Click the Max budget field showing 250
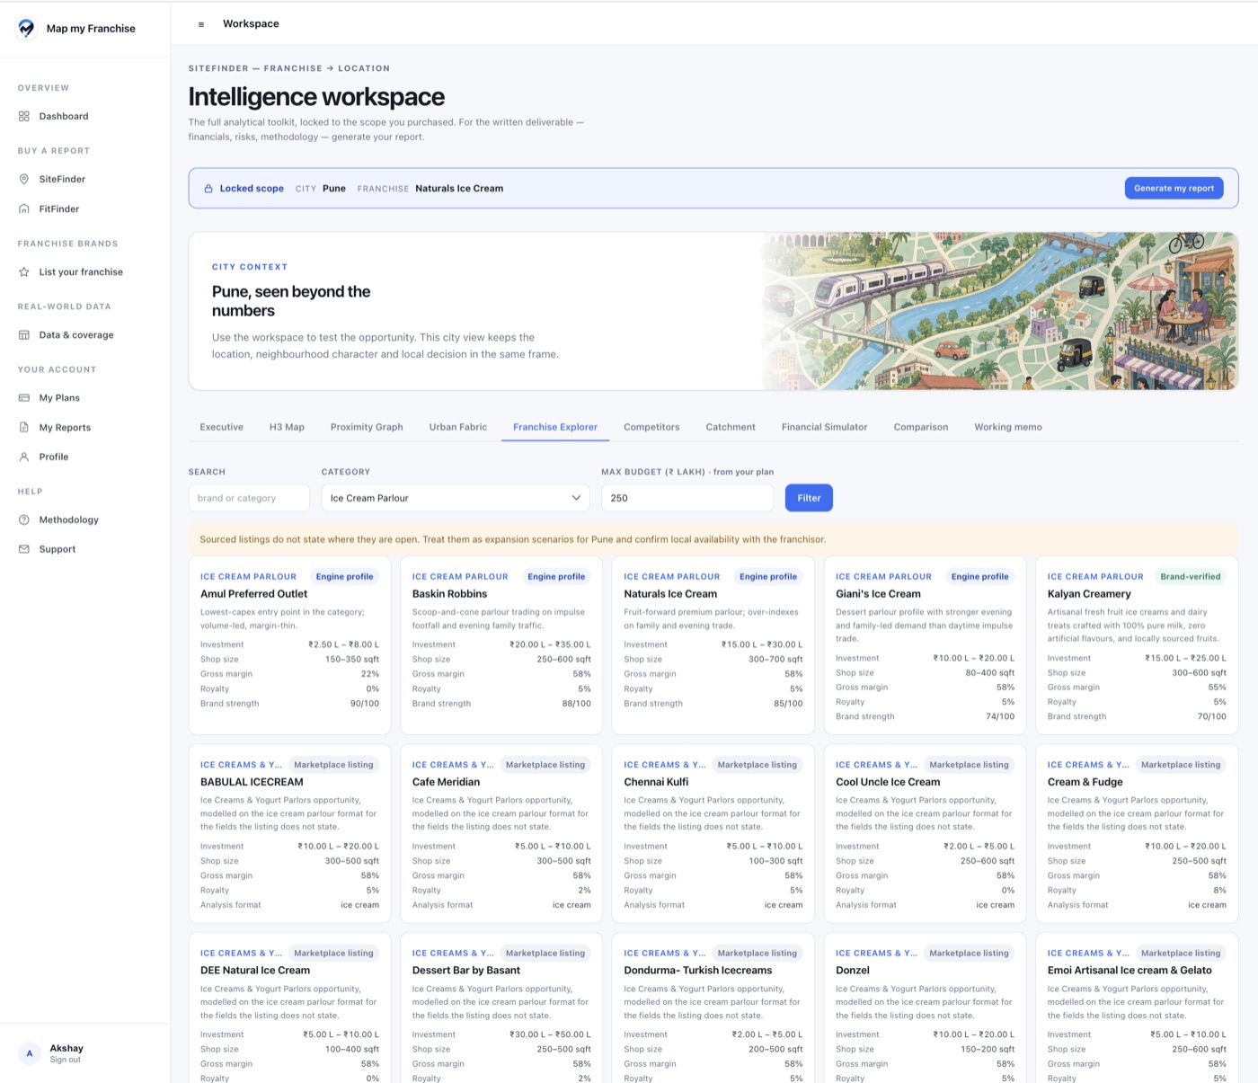Image resolution: width=1258 pixels, height=1083 pixels. [x=687, y=498]
